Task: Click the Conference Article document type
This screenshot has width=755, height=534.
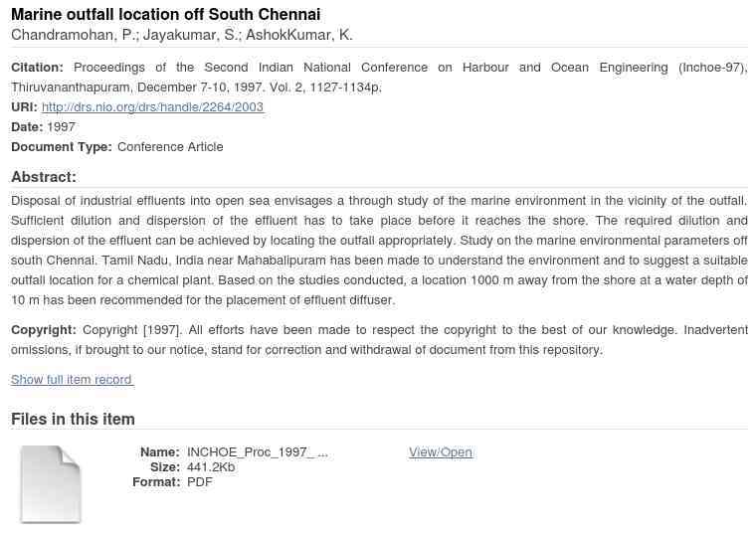Action: click(x=170, y=147)
